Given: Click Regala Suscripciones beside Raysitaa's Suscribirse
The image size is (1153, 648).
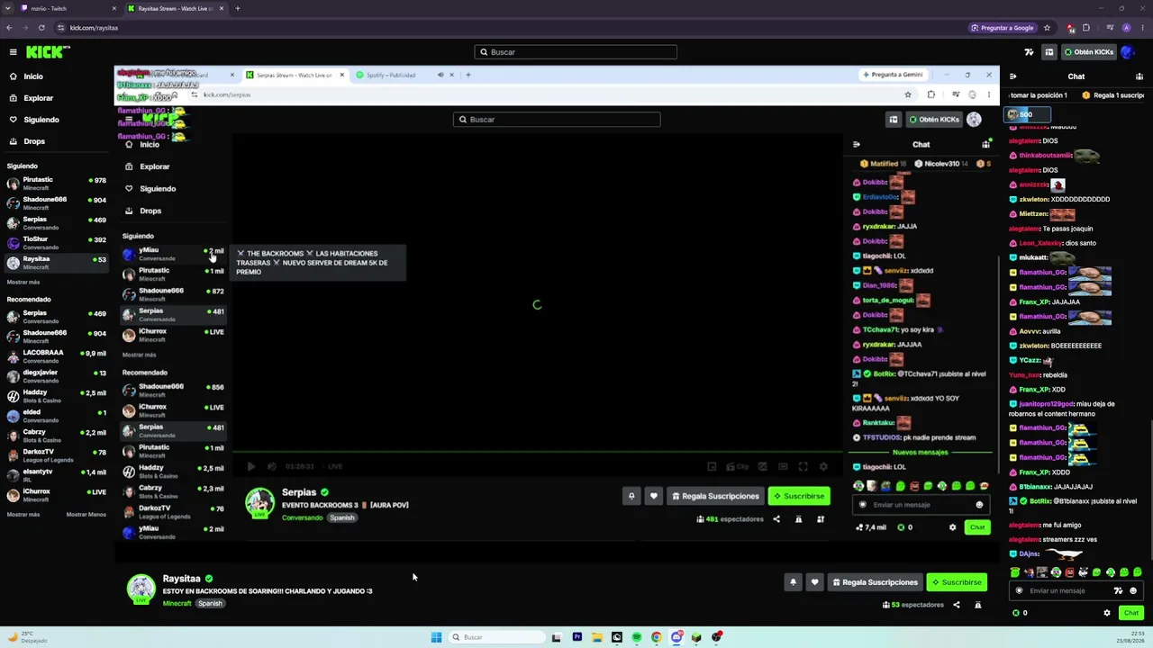Looking at the screenshot, I should tap(874, 582).
